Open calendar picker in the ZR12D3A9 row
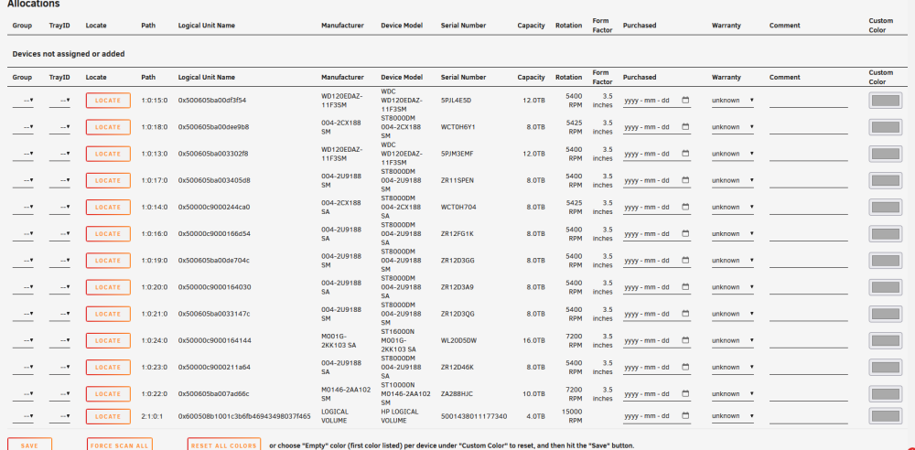This screenshot has height=450, width=915. point(685,287)
